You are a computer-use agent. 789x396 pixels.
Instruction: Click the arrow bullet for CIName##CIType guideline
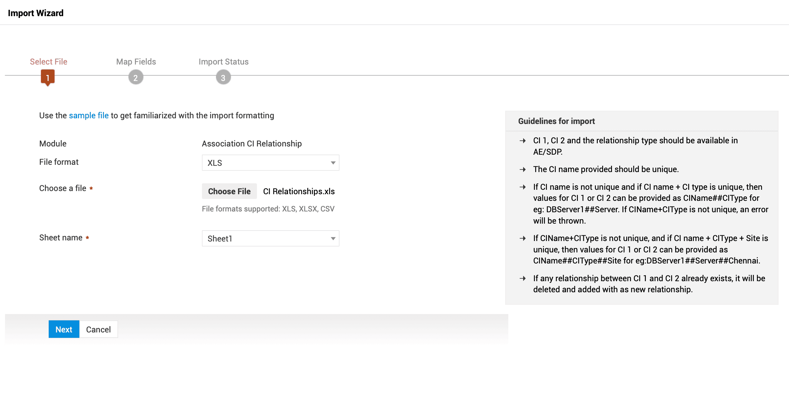click(x=523, y=187)
